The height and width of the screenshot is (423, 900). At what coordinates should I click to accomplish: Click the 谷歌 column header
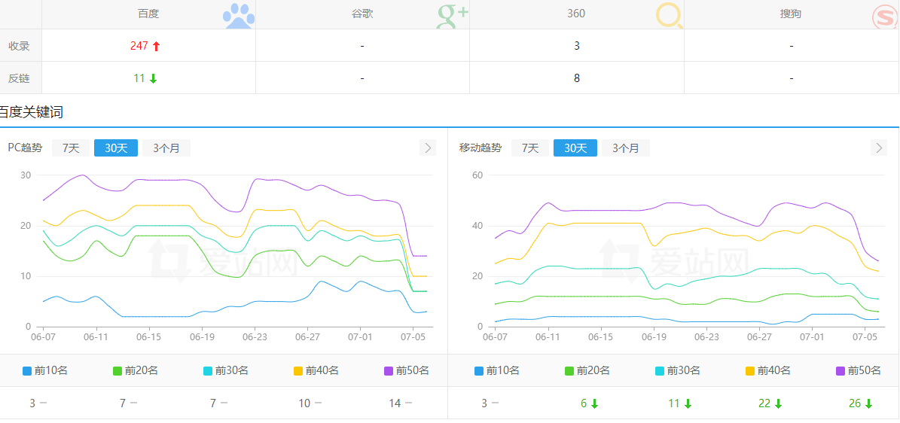[x=362, y=14]
